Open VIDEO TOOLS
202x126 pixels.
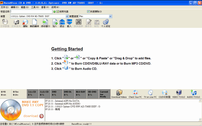179,94
